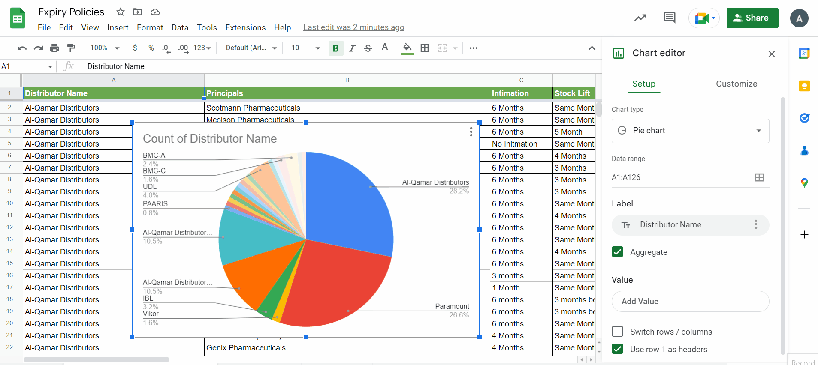
Task: Expand the merge cells dropdown arrow
Action: point(455,48)
